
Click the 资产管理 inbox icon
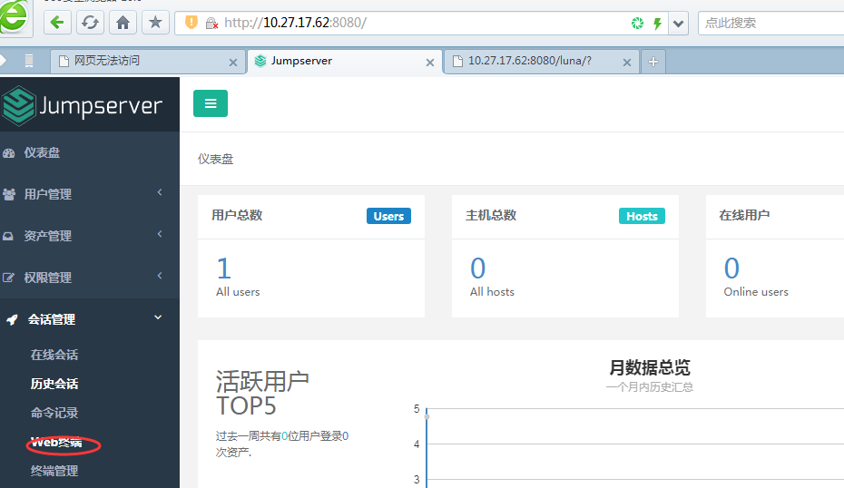(x=8, y=236)
